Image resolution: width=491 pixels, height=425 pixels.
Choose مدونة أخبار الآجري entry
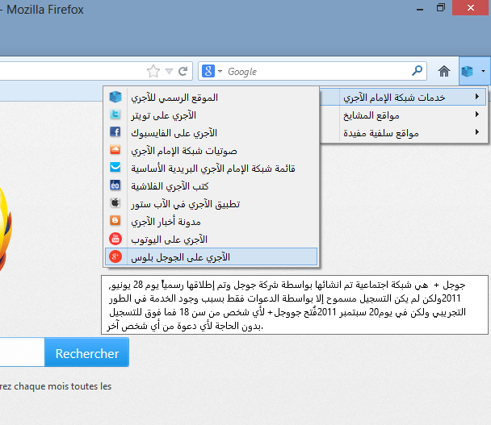[x=211, y=222]
